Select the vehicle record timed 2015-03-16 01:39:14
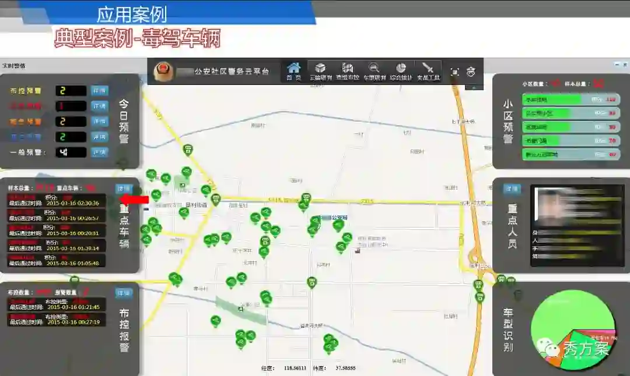Image resolution: width=630 pixels, height=376 pixels. (56, 245)
